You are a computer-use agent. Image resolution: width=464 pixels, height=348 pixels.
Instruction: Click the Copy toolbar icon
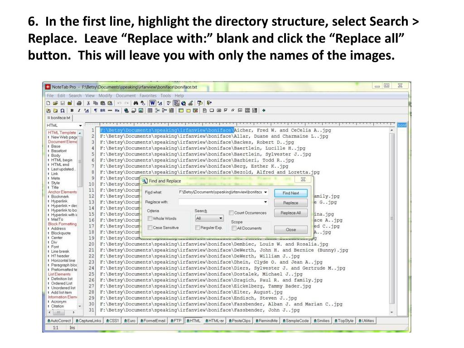pos(95,103)
